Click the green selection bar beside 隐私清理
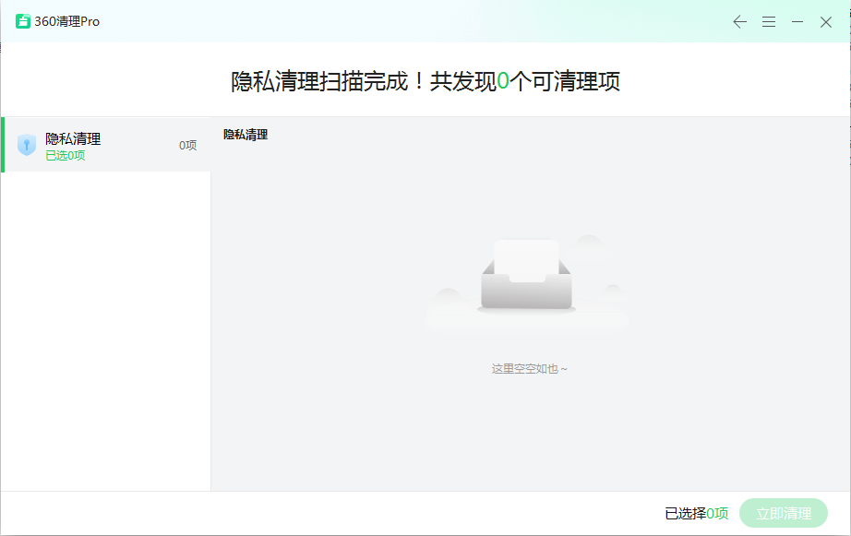 coord(3,145)
